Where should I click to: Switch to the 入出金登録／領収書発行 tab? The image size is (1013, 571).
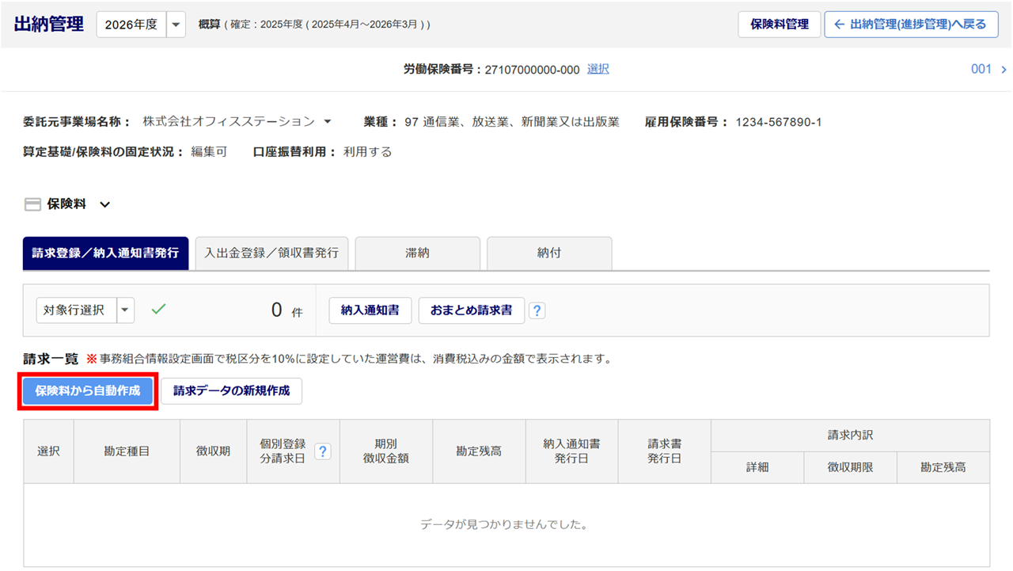pyautogui.click(x=271, y=253)
